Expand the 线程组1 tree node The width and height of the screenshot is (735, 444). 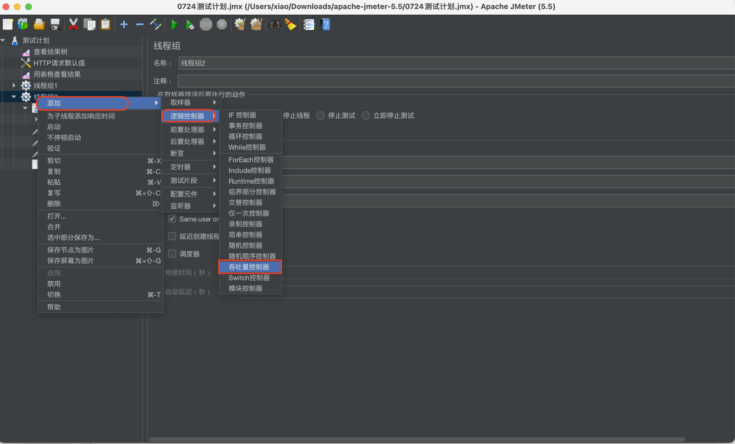tap(14, 86)
